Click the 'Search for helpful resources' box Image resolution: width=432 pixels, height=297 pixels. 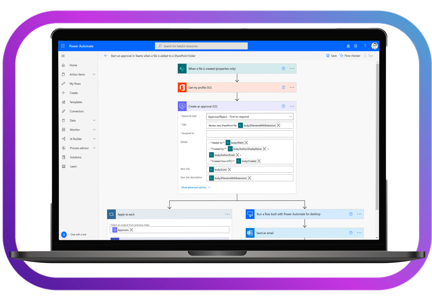(x=201, y=46)
